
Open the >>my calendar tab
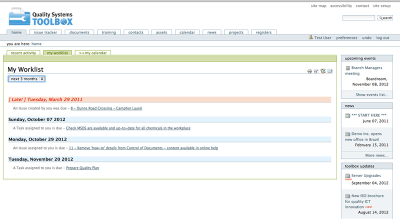click(93, 53)
